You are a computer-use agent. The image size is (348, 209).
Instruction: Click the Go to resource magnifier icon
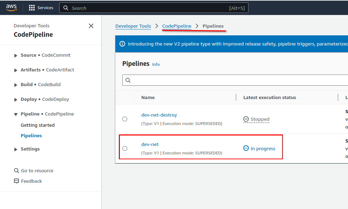tap(16, 170)
